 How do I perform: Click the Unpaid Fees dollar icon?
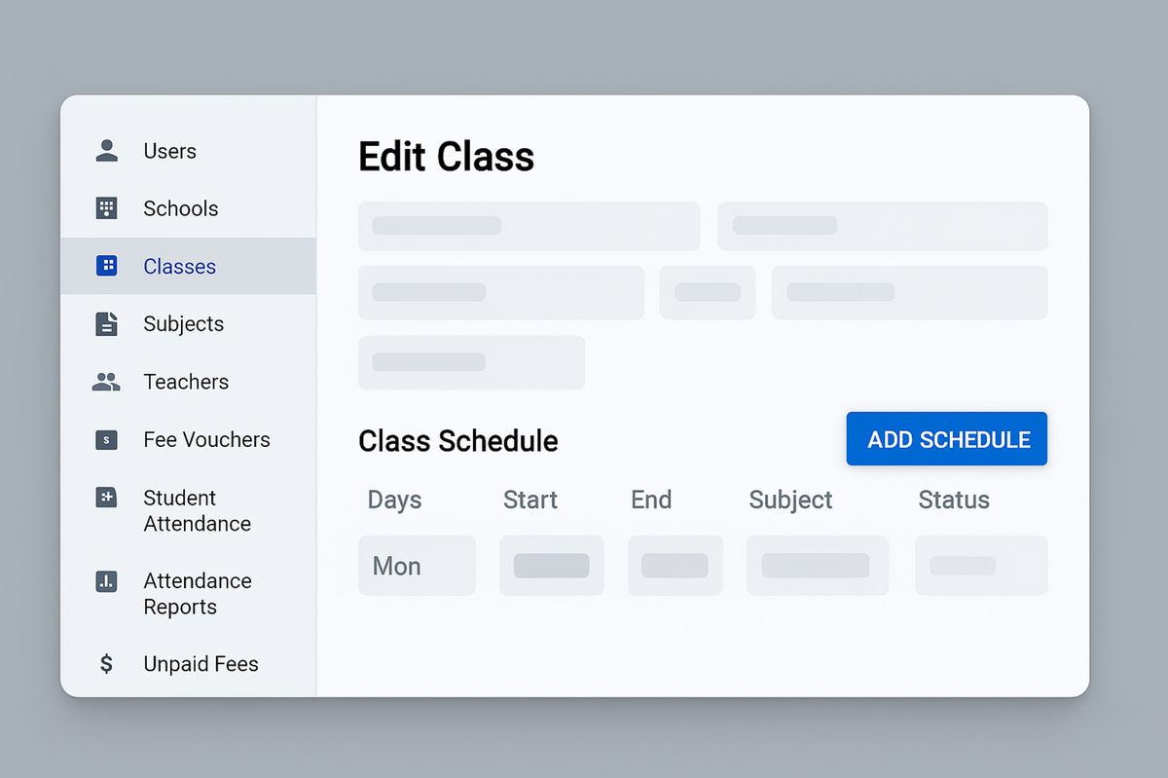[106, 664]
